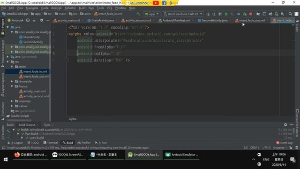
Task: Open the VCS menu
Action: 109,8
